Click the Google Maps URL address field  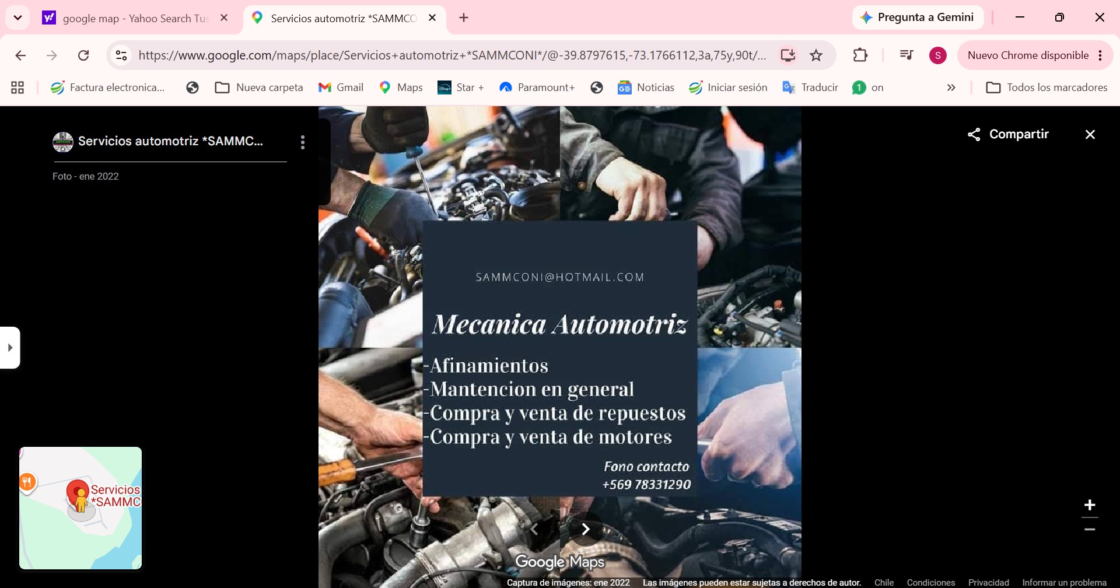[452, 55]
